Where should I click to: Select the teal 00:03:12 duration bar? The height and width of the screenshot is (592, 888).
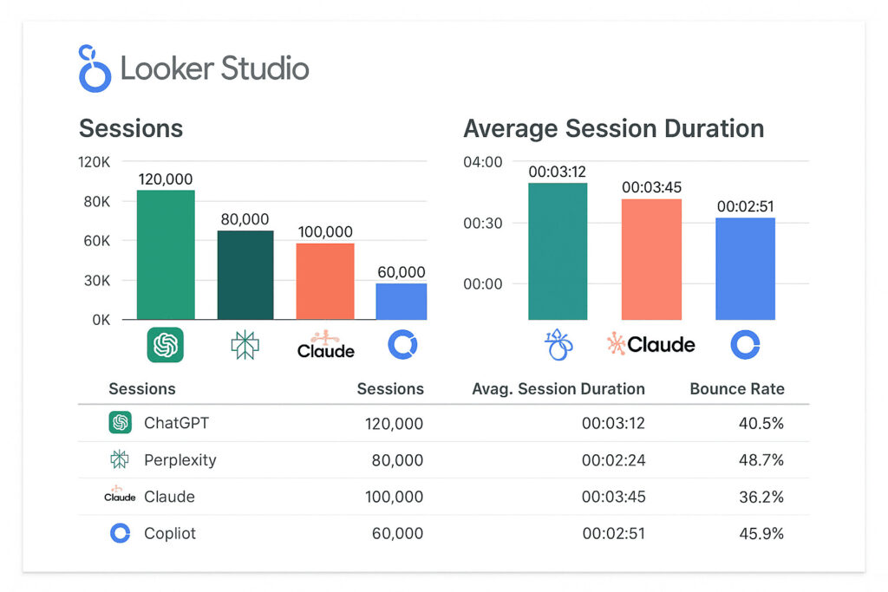[x=558, y=251]
